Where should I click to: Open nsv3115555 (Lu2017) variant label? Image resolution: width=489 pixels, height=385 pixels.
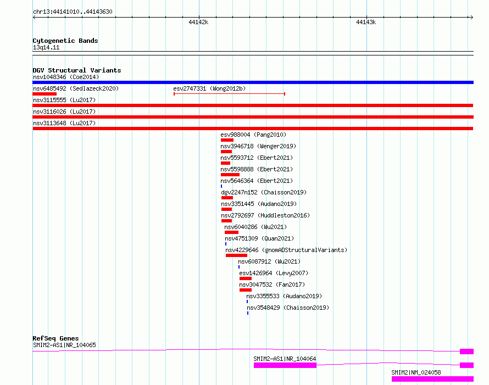click(64, 100)
